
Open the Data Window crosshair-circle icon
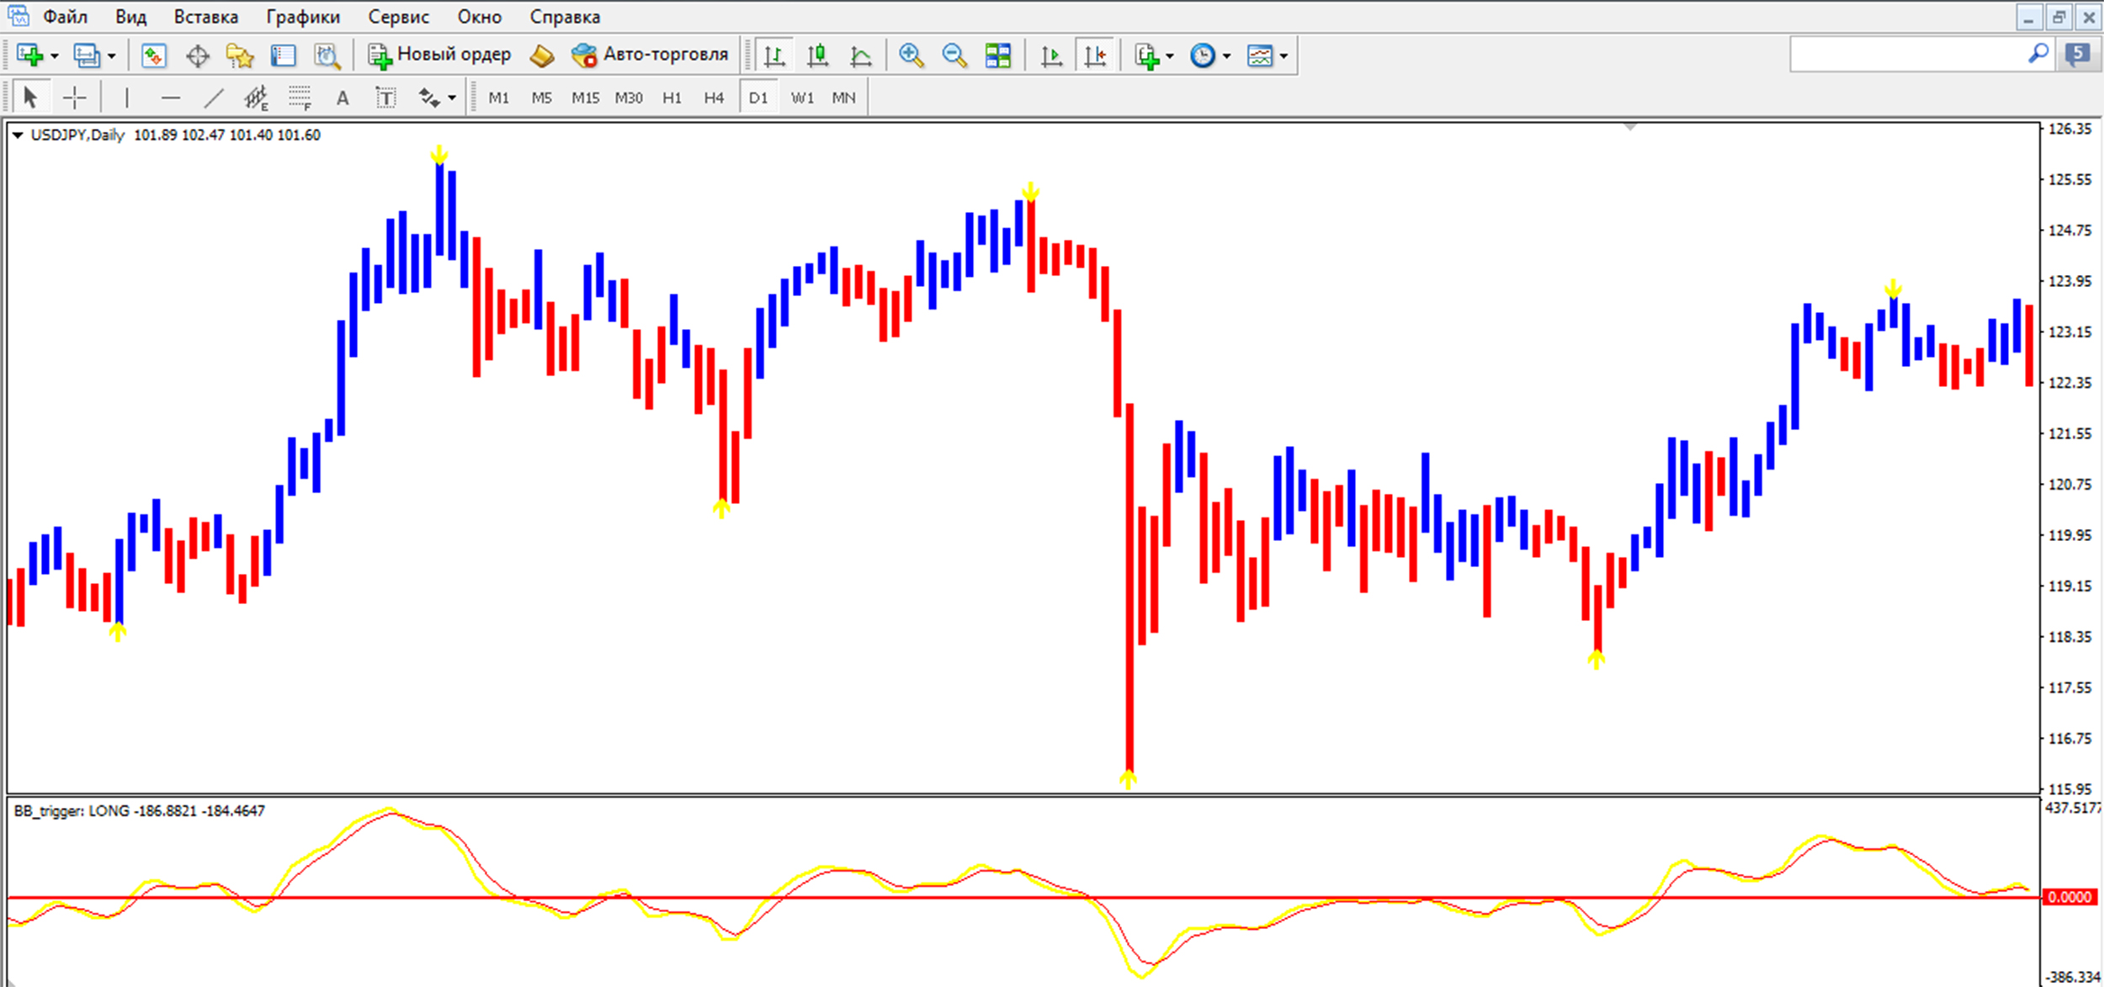[x=198, y=56]
